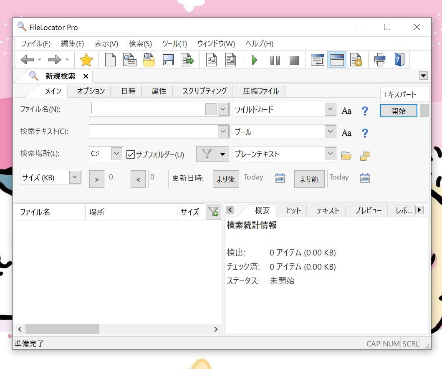
Task: Click the エキスパート button
Action: [404, 94]
